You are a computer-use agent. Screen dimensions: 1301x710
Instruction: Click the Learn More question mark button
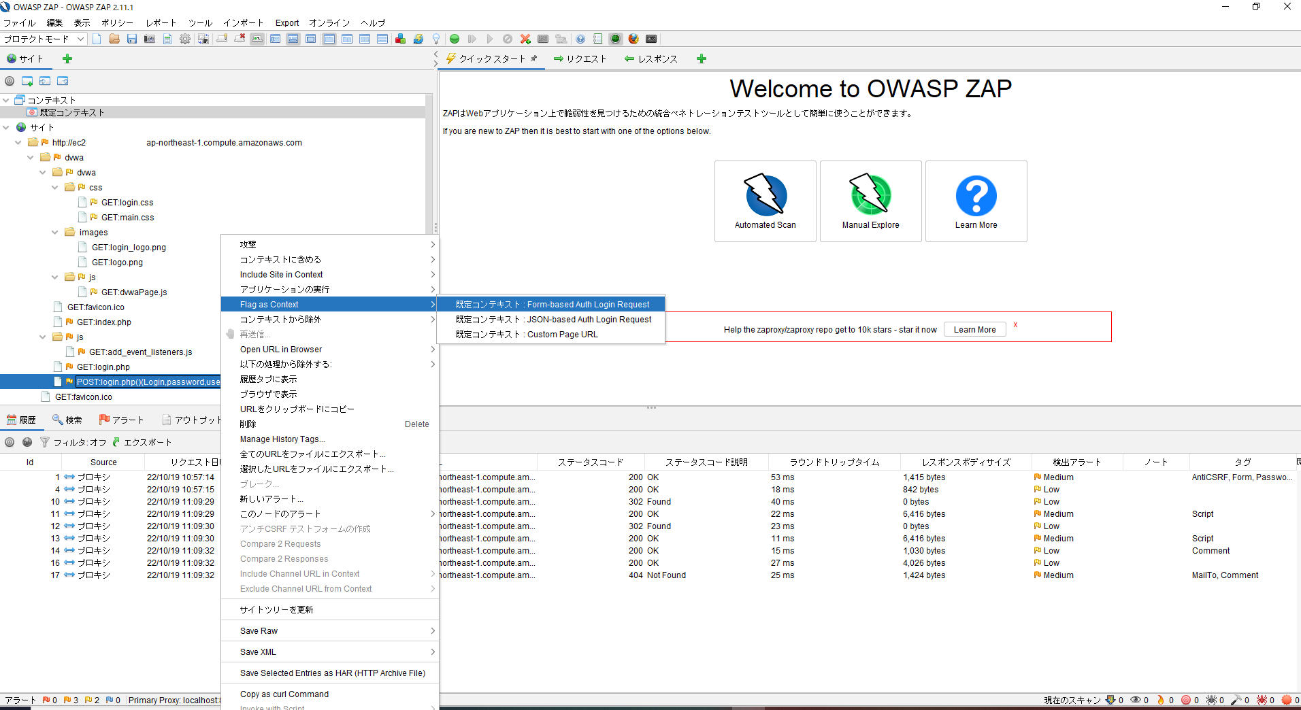point(976,201)
